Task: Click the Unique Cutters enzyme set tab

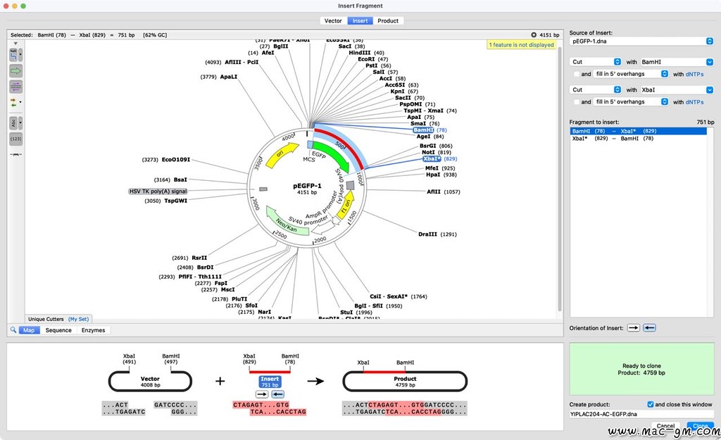Action: (x=46, y=319)
